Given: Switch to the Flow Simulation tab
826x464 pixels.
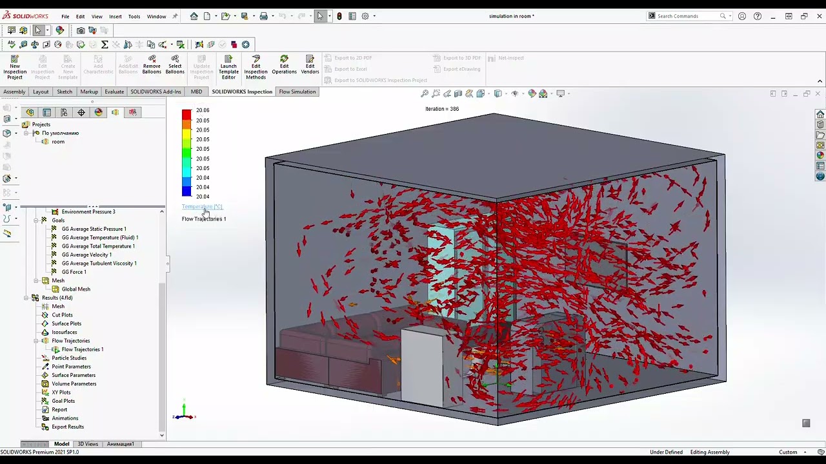Looking at the screenshot, I should point(297,92).
